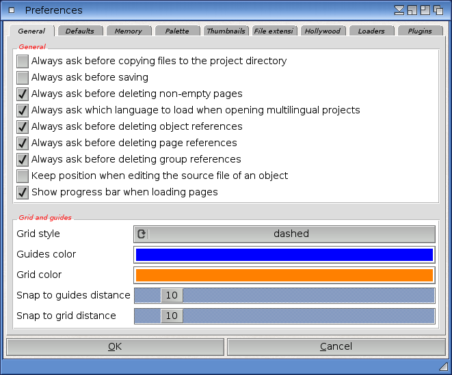Viewport: 452px width, 375px height.
Task: Click the Snap to guides distance slider
Action: pos(284,296)
